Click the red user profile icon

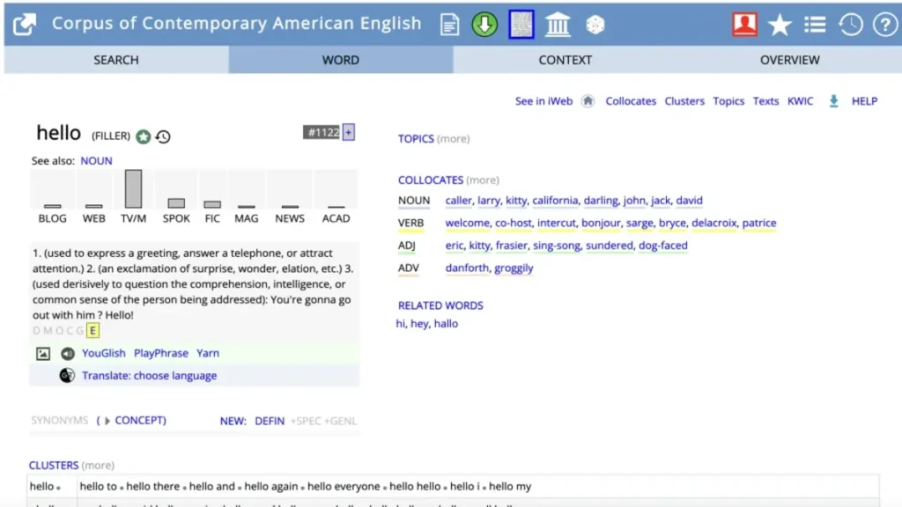point(743,25)
